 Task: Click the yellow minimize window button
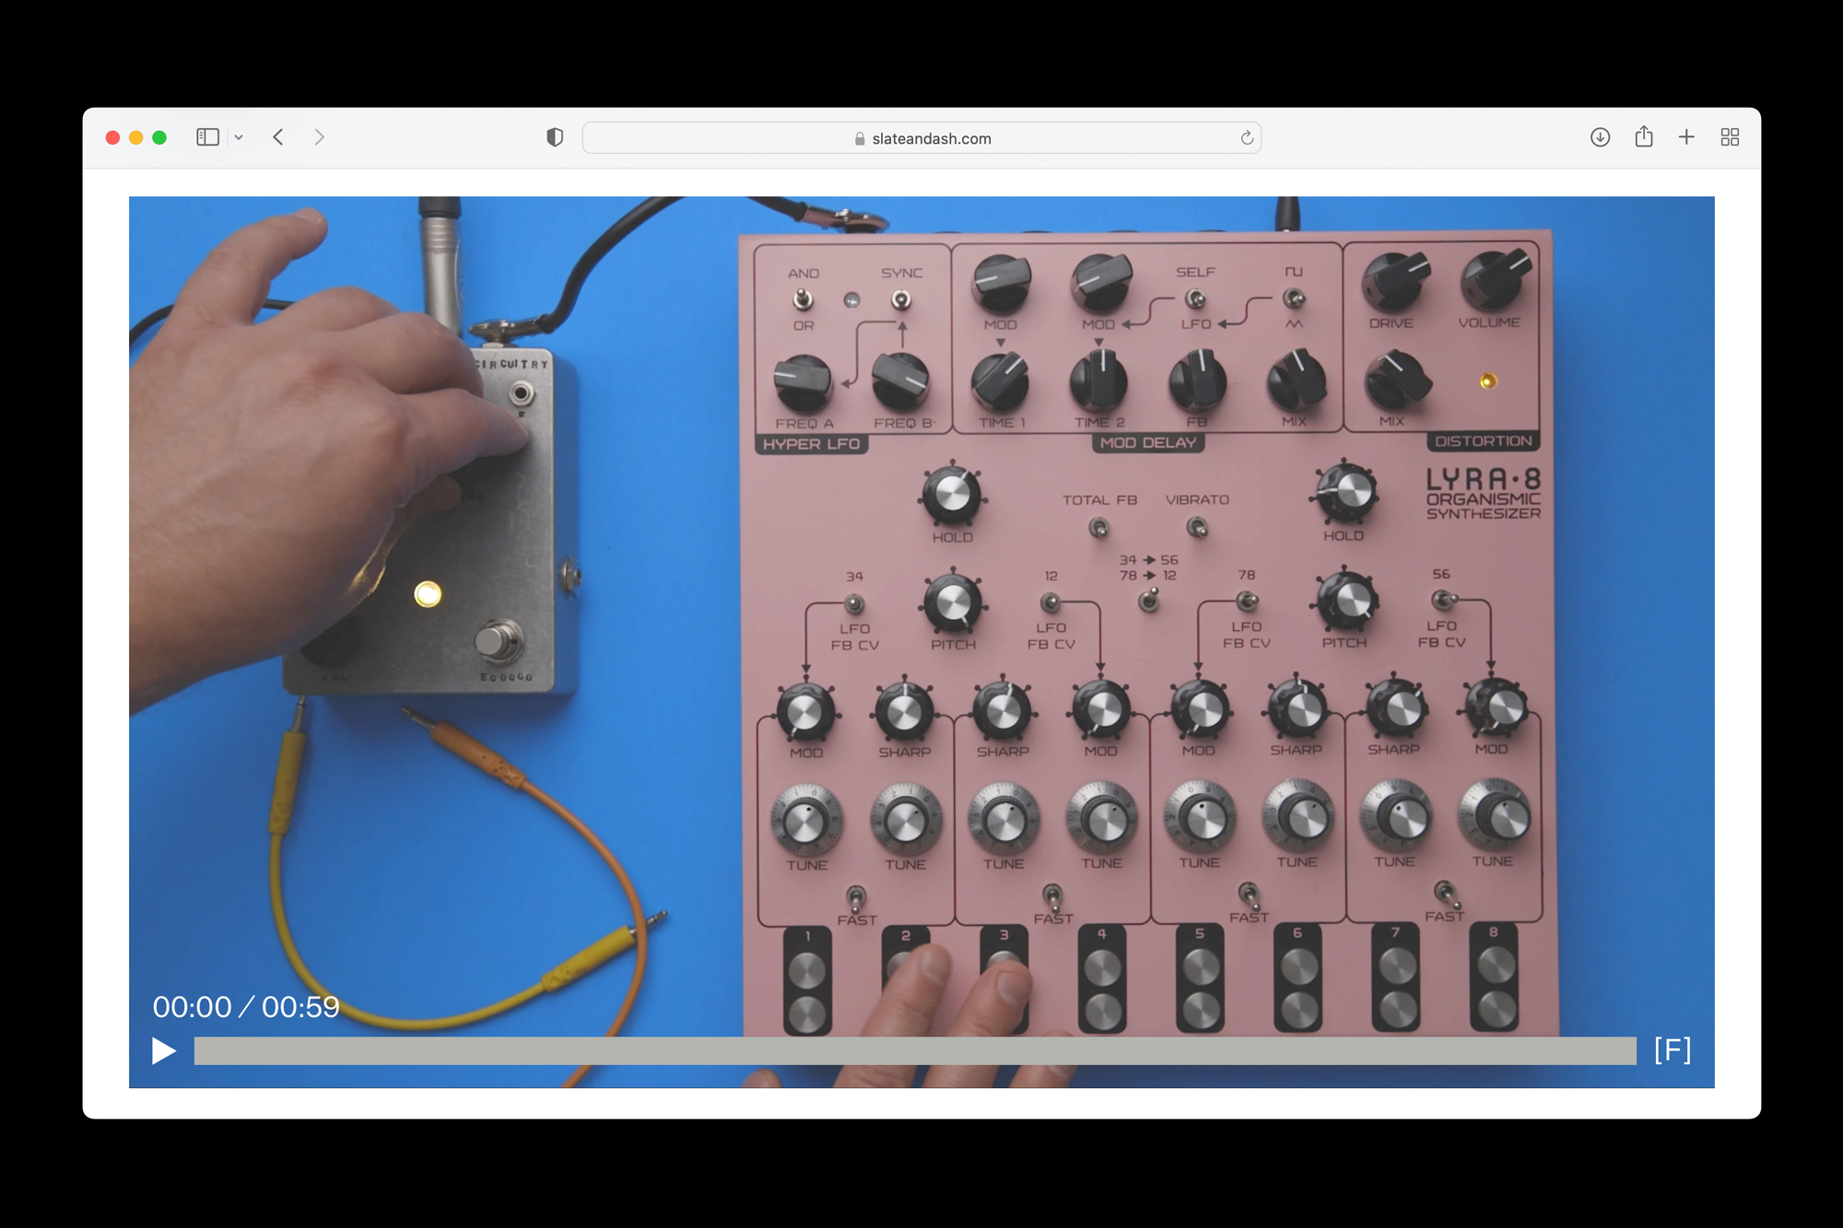[136, 137]
